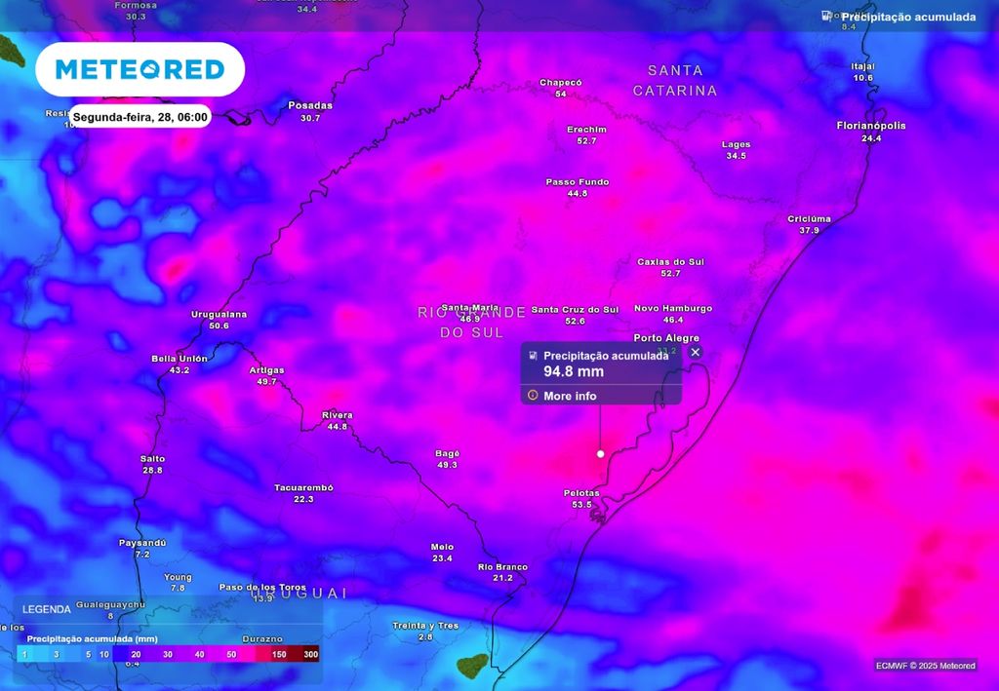Image resolution: width=999 pixels, height=691 pixels.
Task: Select the Precipitação acumulada label at top right
Action: tap(909, 16)
